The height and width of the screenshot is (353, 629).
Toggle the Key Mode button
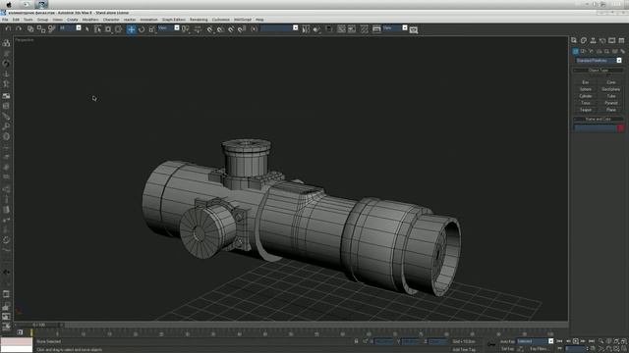click(x=559, y=349)
